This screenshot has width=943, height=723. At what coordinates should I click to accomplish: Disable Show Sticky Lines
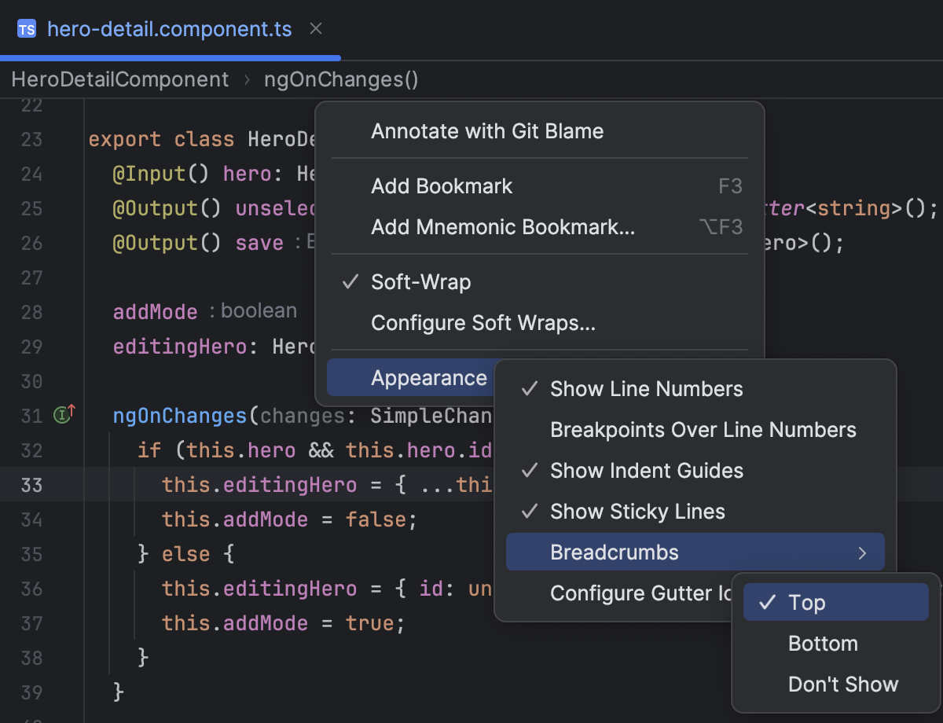click(637, 511)
